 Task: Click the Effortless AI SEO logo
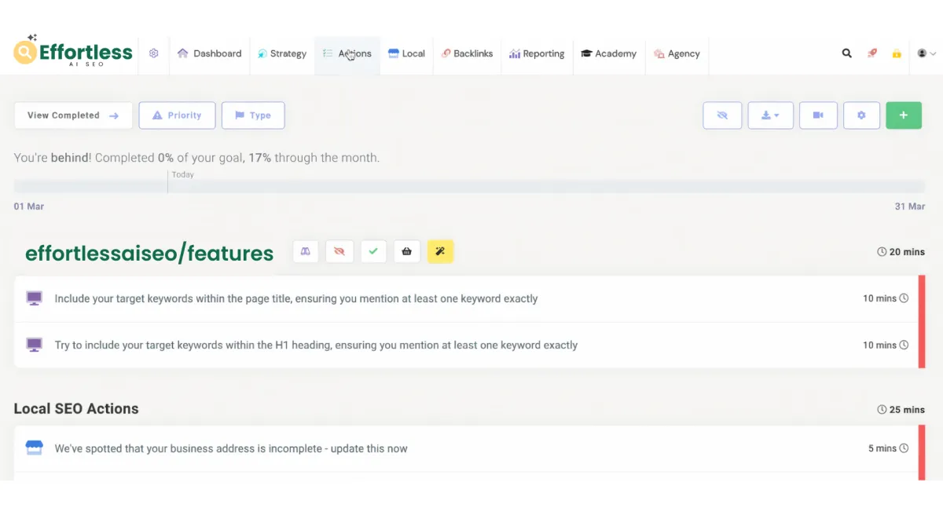click(x=73, y=53)
